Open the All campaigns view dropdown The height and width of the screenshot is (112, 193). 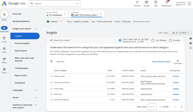(56, 14)
